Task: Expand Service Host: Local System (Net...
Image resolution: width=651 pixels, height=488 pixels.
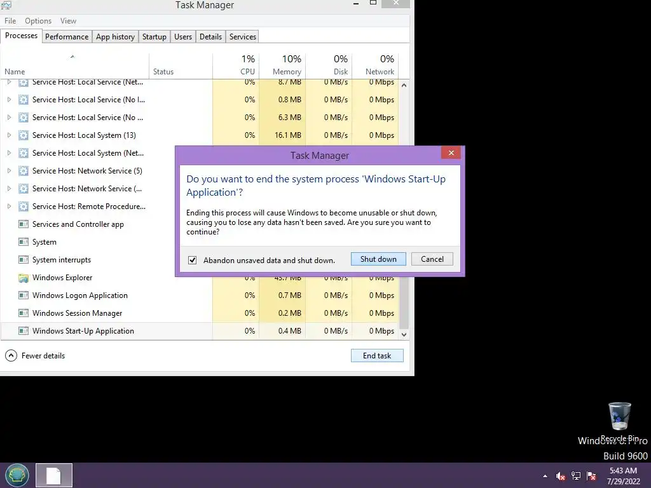Action: (x=9, y=153)
